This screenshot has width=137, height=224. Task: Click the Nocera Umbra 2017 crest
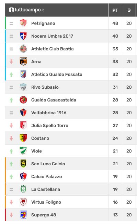click(23, 36)
